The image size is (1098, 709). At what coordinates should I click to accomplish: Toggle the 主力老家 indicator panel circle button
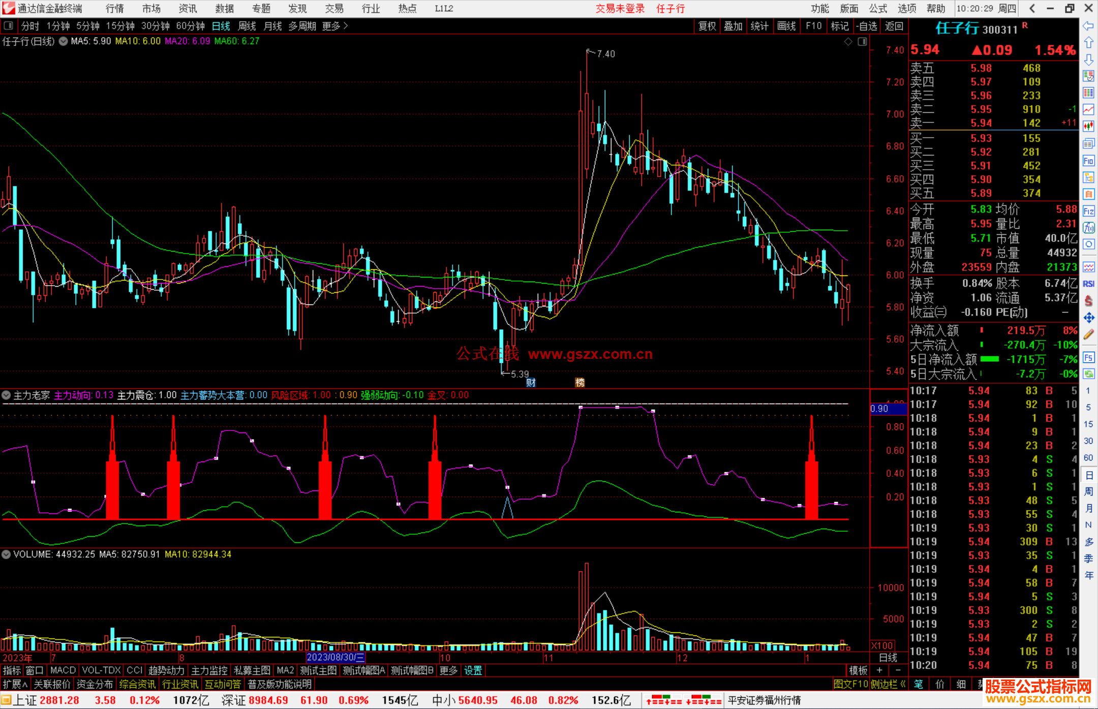[6, 395]
